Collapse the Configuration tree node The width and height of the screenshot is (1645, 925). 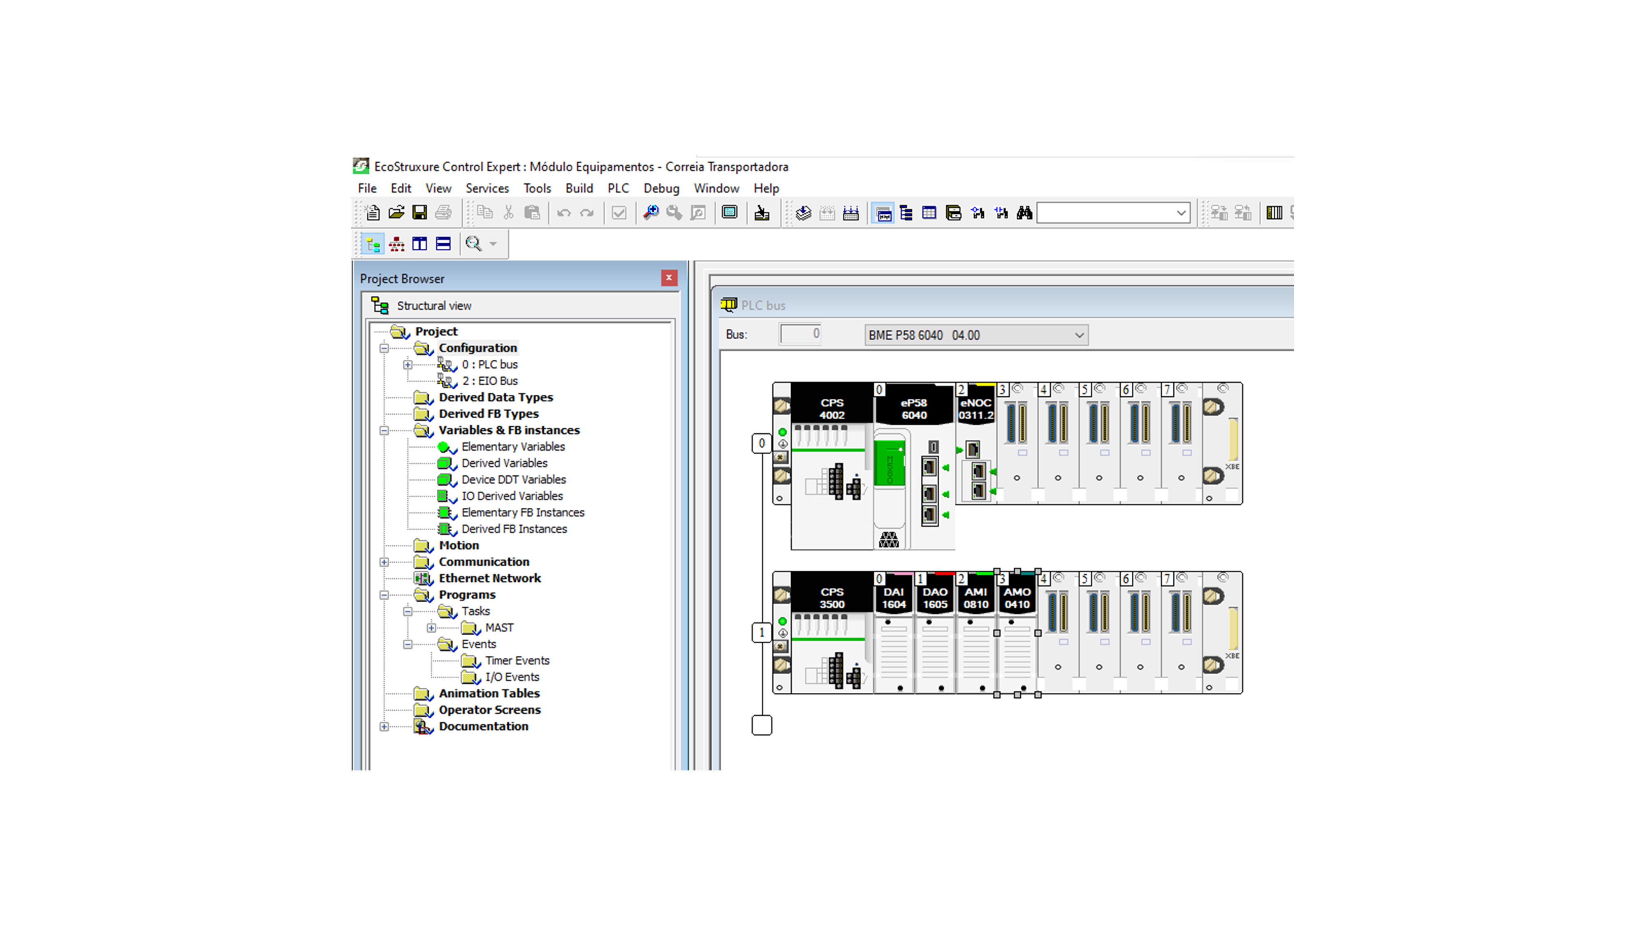click(x=384, y=349)
